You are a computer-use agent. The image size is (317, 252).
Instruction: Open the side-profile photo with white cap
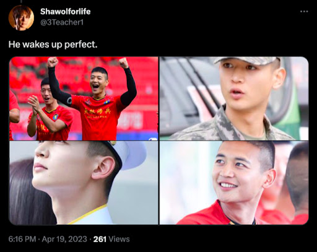click(x=84, y=183)
